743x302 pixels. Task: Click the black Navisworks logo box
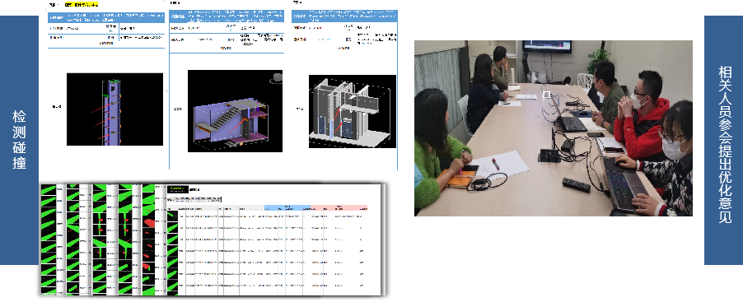pos(178,189)
